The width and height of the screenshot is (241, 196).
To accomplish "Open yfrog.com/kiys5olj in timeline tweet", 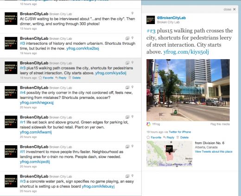I will pyautogui.click(x=111, y=73).
